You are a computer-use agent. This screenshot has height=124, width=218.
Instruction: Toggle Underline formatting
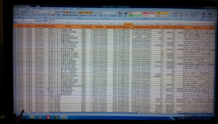click(x=39, y=15)
